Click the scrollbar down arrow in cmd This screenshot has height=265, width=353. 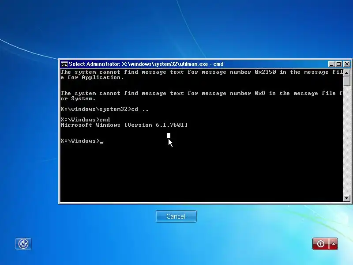tap(347, 198)
